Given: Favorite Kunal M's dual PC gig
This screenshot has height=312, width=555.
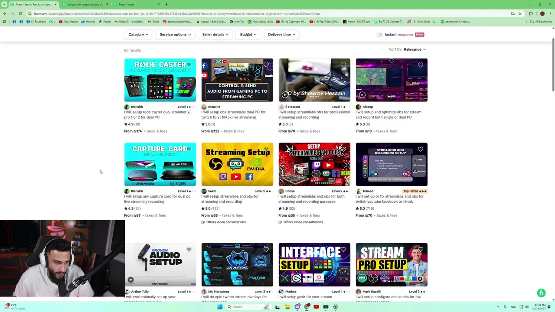Looking at the screenshot, I should coord(266,65).
